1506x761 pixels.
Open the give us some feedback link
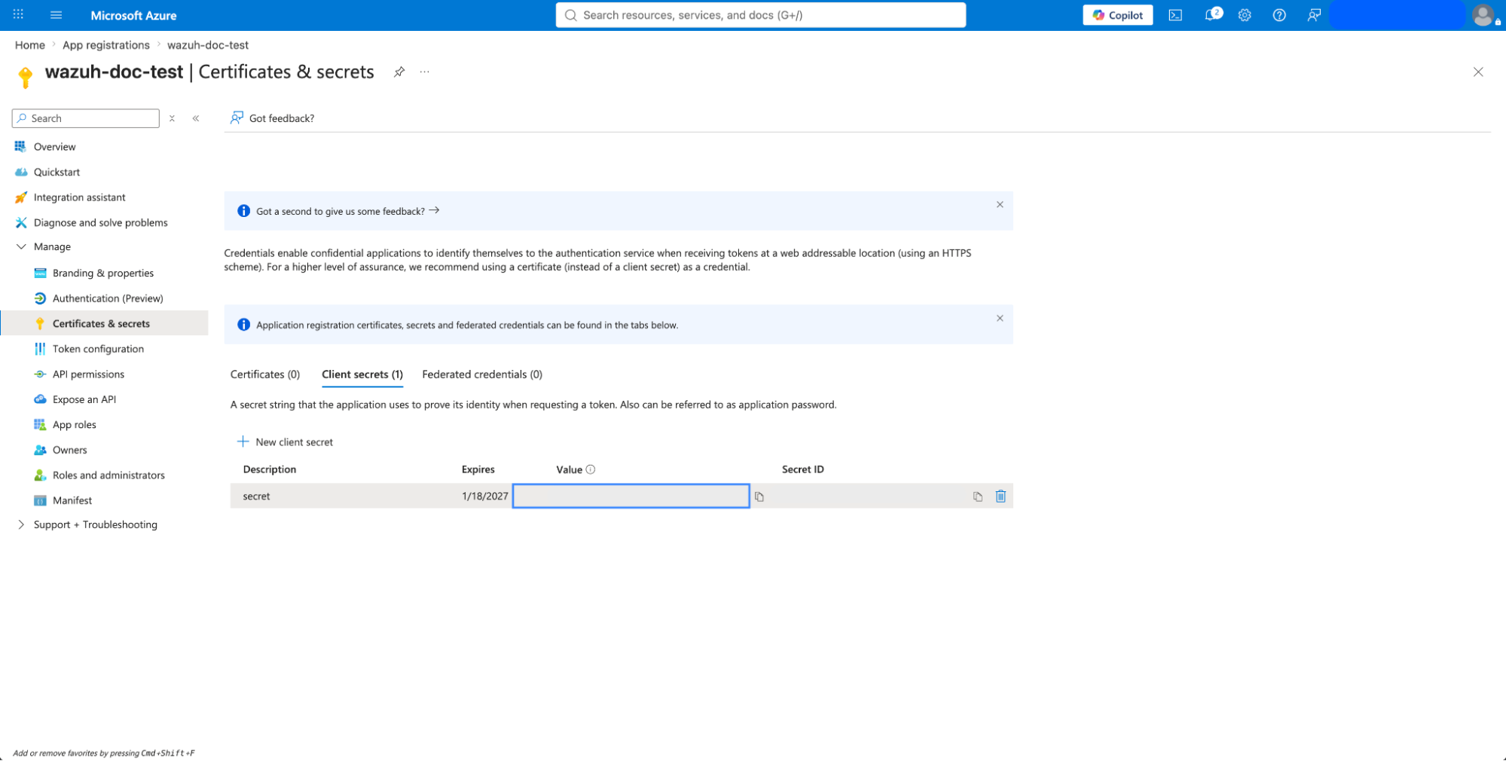[347, 211]
